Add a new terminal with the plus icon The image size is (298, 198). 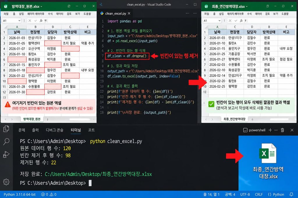pyautogui.click(x=270, y=130)
